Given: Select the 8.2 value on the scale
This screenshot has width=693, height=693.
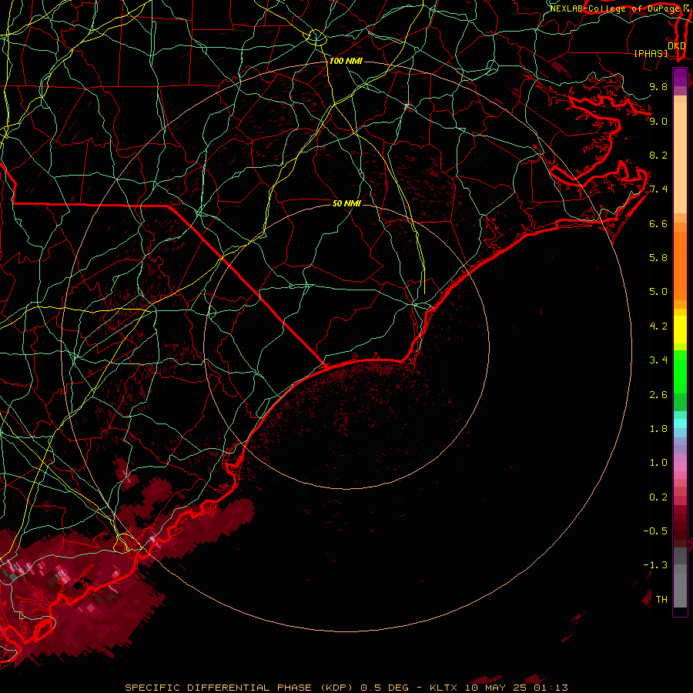Looking at the screenshot, I should click(658, 155).
